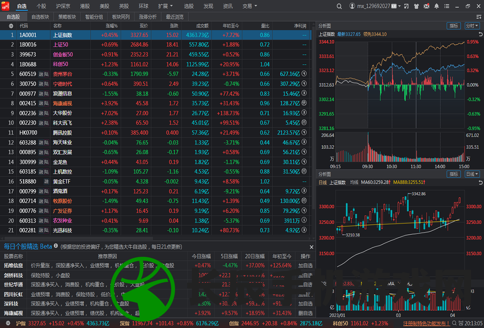Click report icon in 贵州茅台 row
This screenshot has height=328, width=484.
(304, 74)
